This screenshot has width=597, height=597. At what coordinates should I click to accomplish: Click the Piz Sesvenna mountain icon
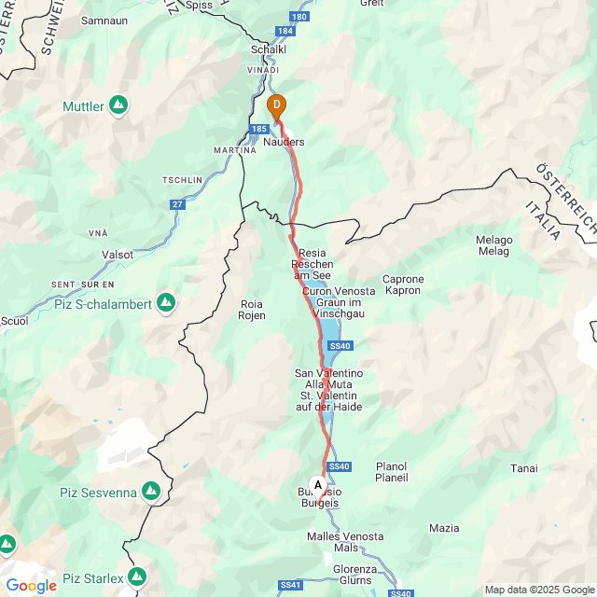pyautogui.click(x=151, y=492)
